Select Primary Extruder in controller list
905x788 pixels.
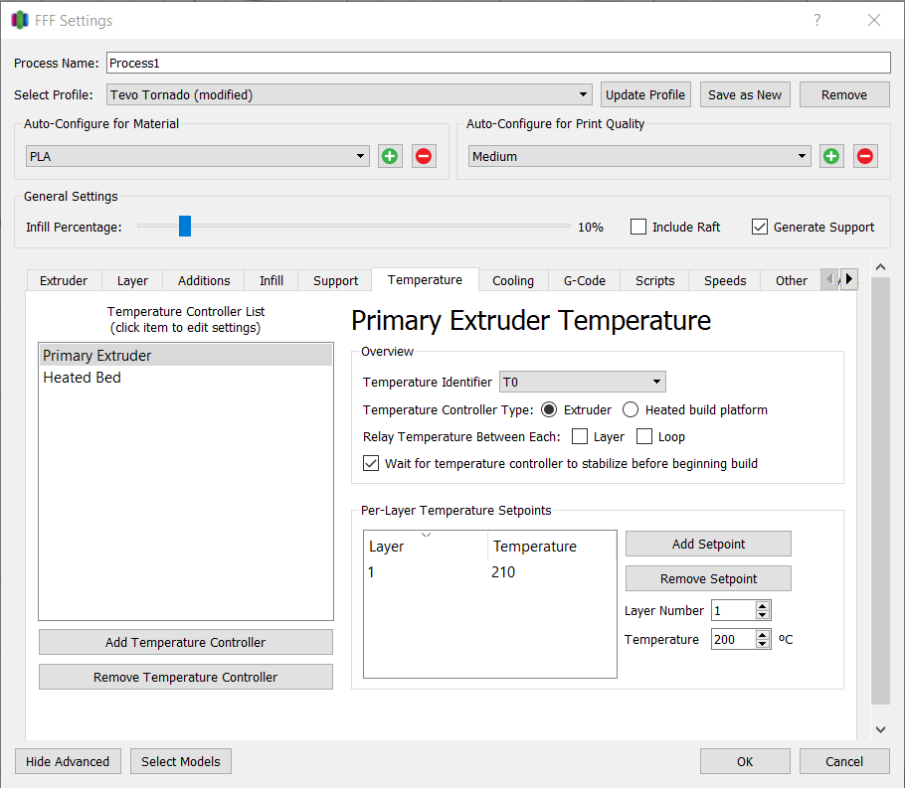(x=186, y=356)
